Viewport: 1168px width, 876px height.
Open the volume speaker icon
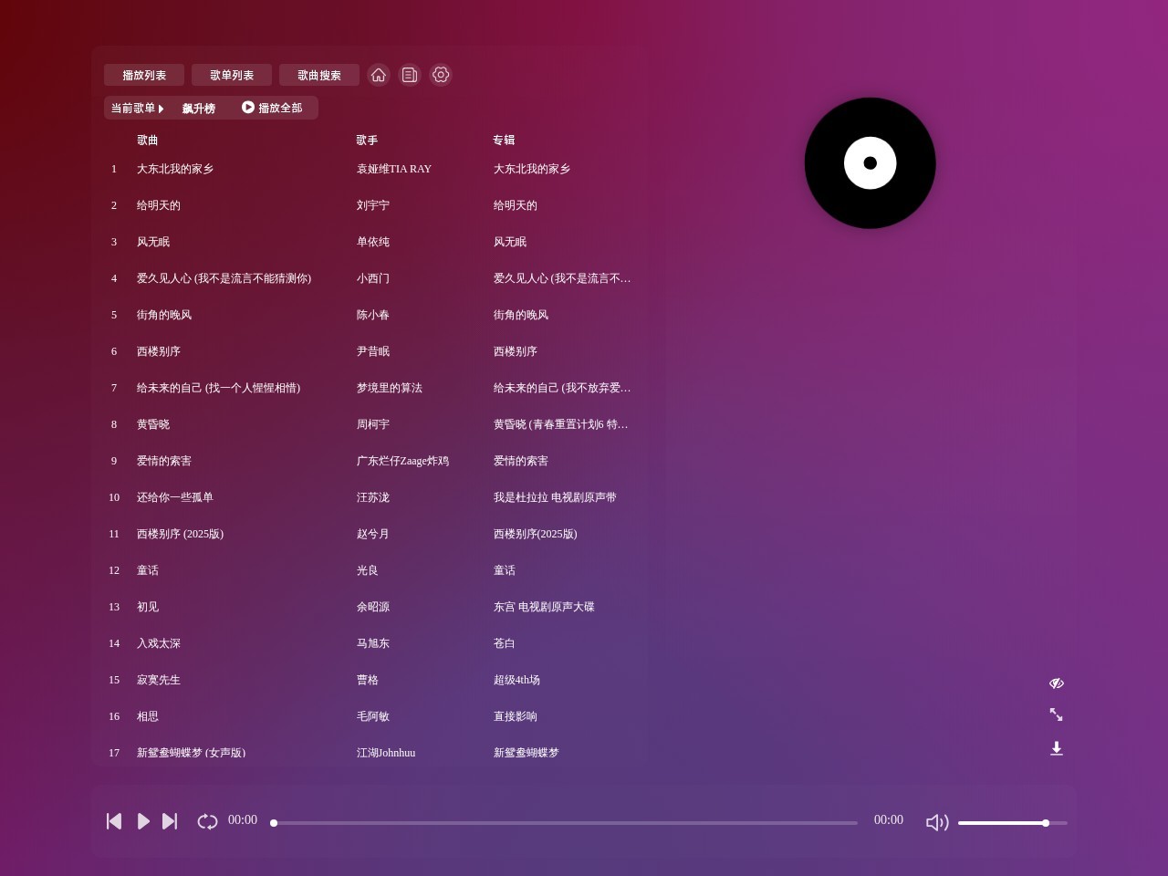pyautogui.click(x=937, y=821)
